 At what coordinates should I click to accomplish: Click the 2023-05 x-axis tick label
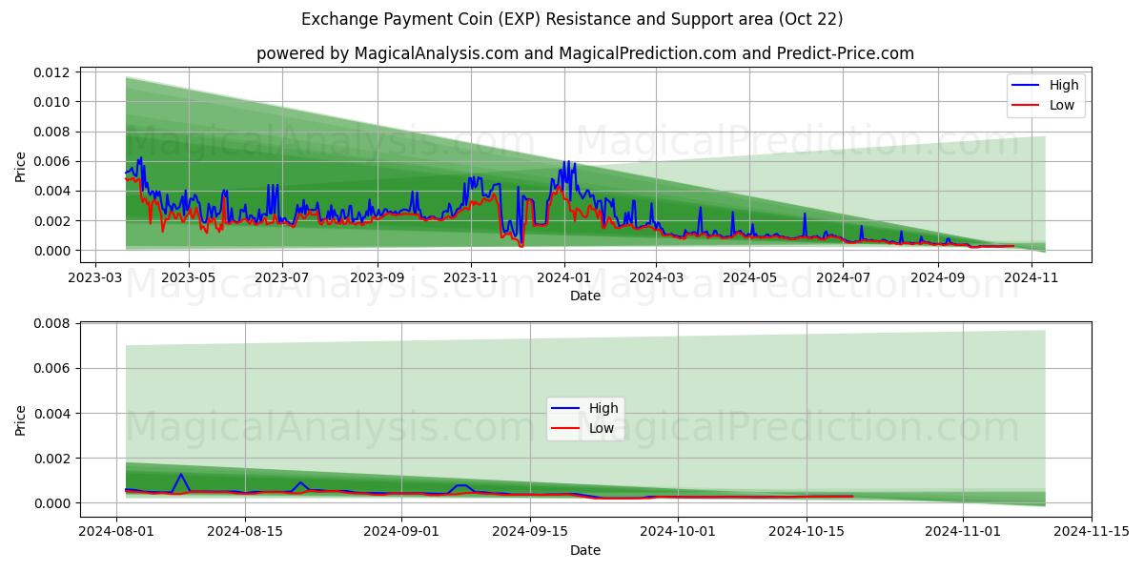(188, 276)
